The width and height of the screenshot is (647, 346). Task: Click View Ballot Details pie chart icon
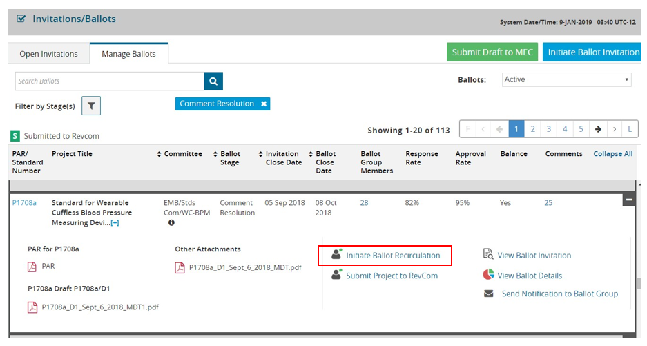[x=487, y=275]
